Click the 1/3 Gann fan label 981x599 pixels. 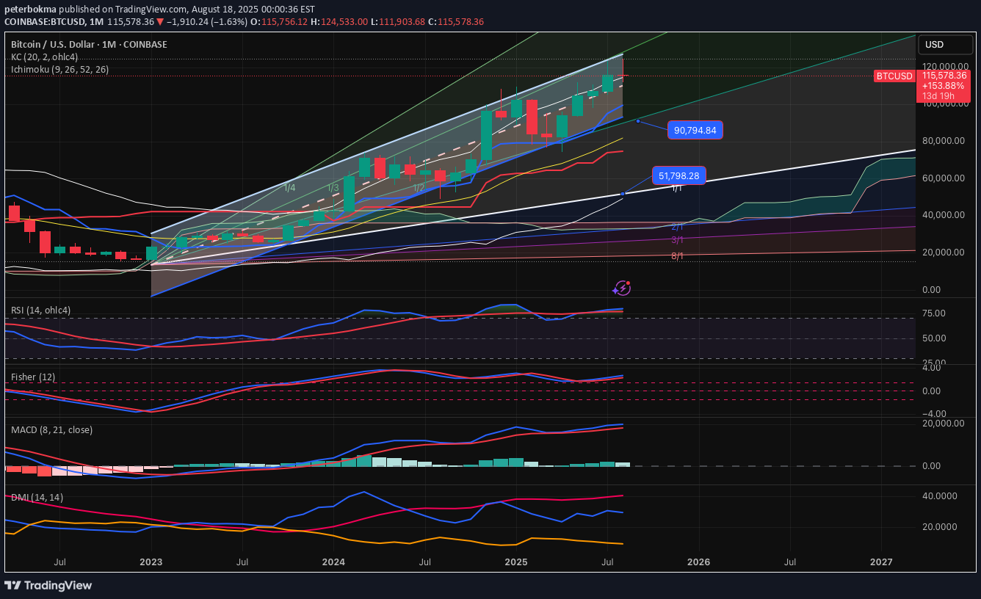[333, 188]
